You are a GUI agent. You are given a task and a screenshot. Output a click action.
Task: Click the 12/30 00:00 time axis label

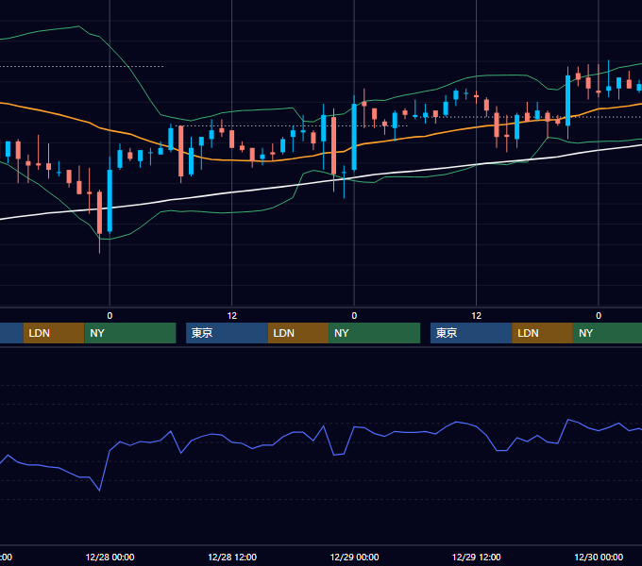[x=599, y=557]
